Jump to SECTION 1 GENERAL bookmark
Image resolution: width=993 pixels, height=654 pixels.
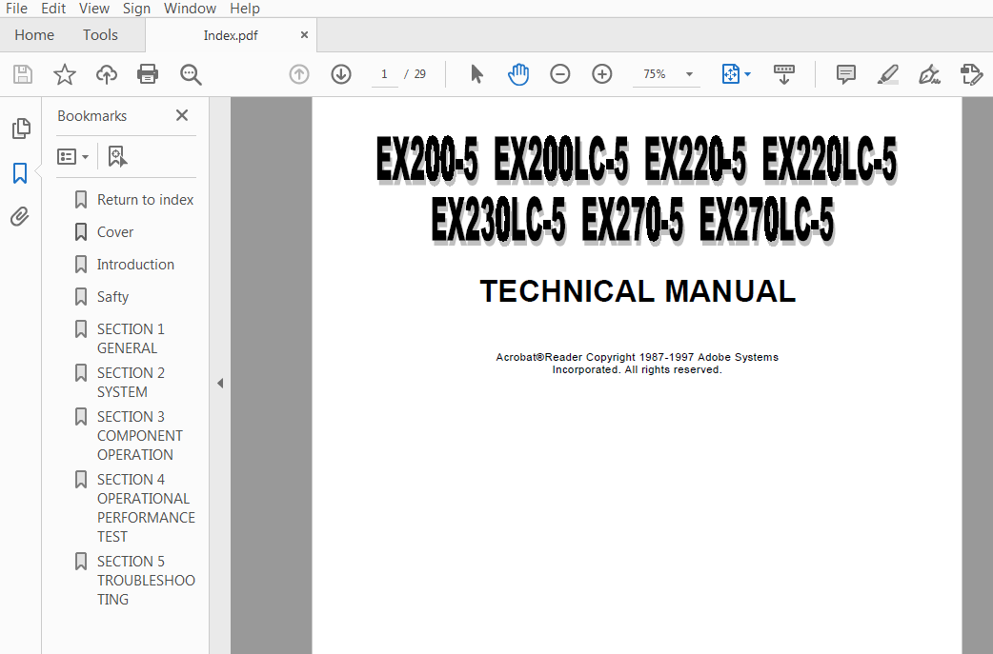(x=131, y=338)
